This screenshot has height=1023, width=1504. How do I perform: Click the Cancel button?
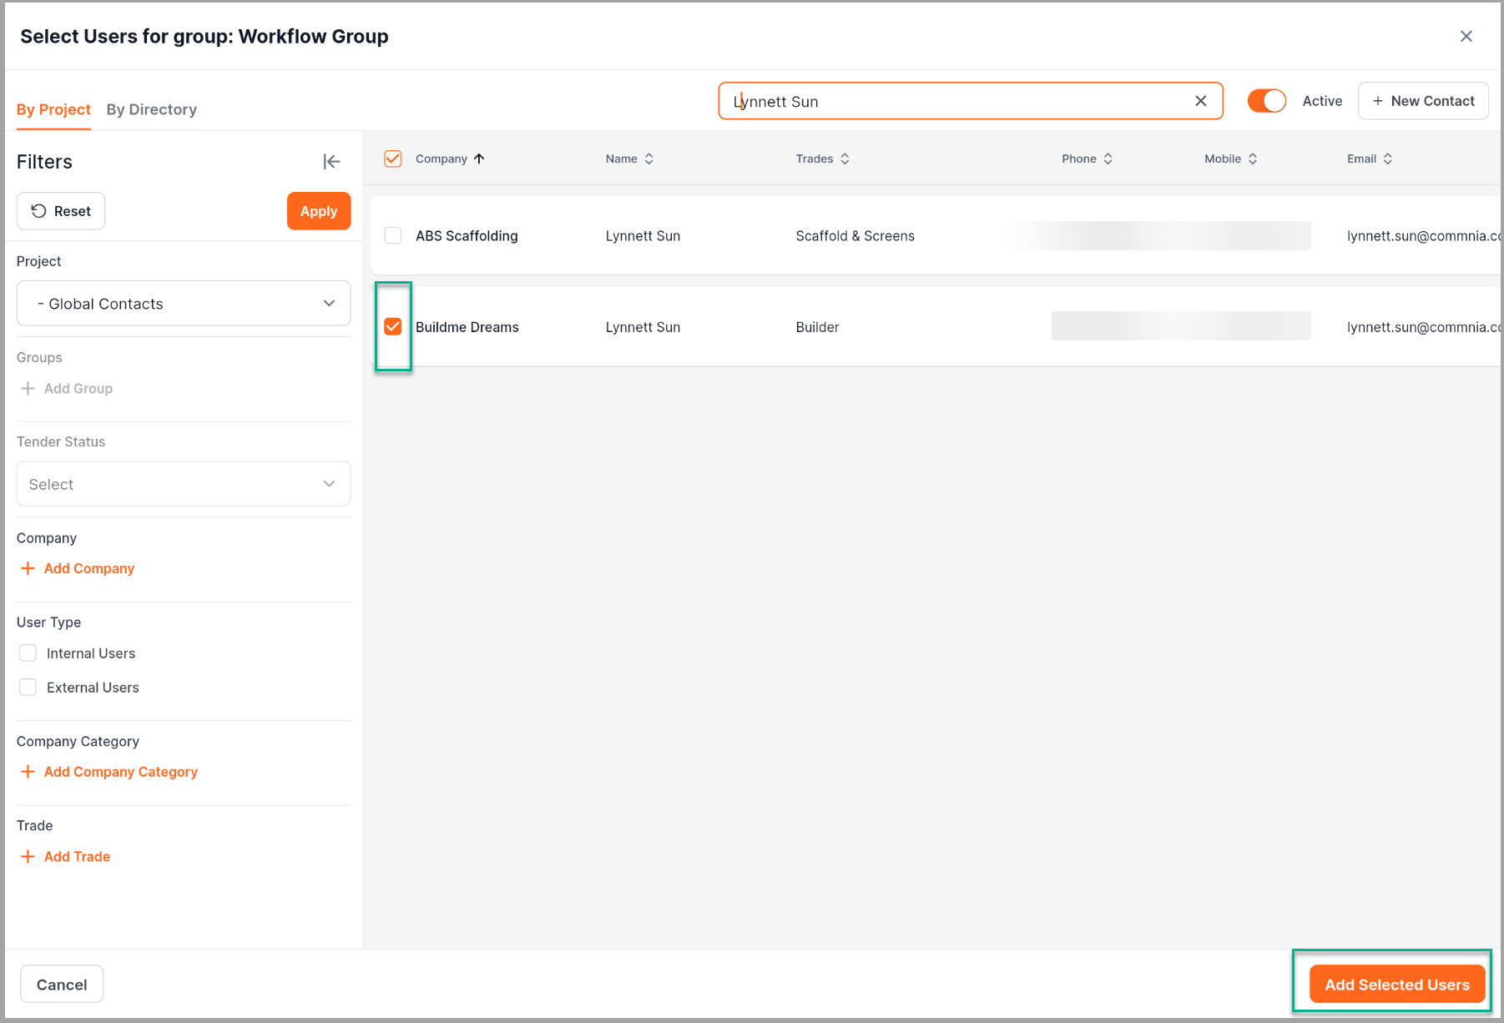coord(62,985)
